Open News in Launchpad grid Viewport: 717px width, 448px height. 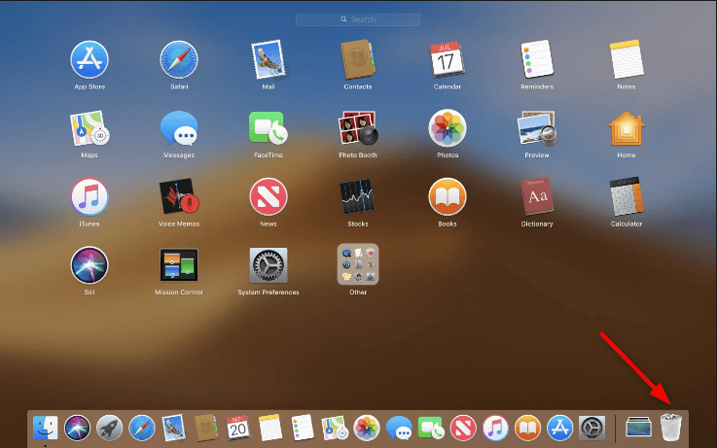pos(268,197)
